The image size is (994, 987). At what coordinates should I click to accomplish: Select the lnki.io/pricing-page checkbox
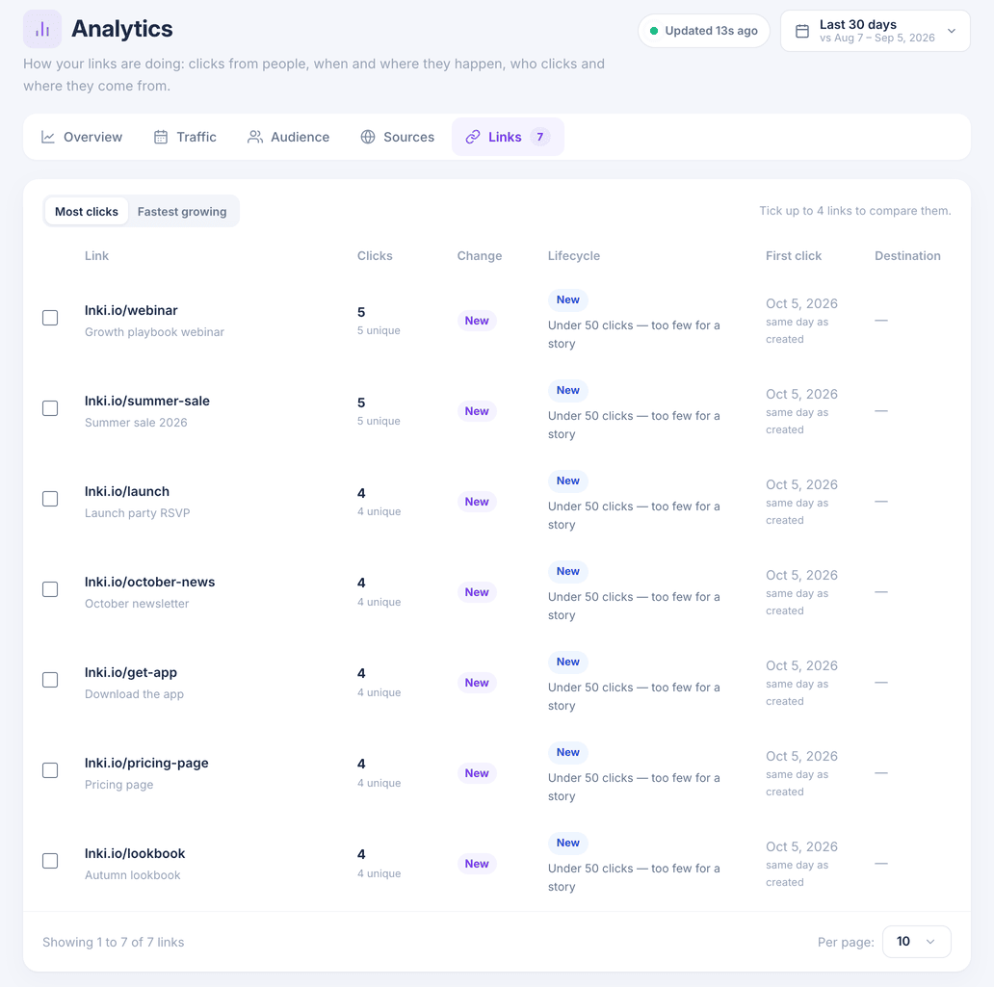click(x=50, y=770)
